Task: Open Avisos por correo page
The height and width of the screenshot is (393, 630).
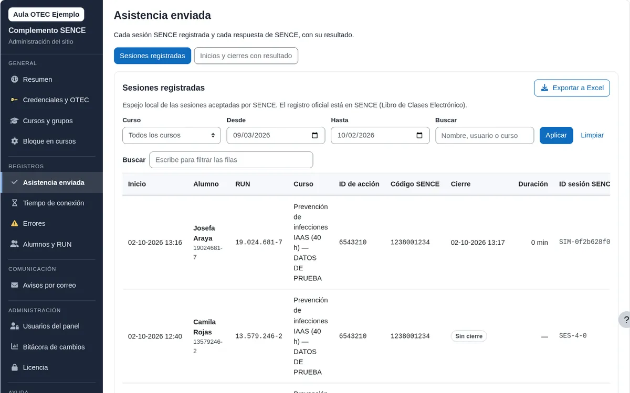Action: click(x=51, y=286)
